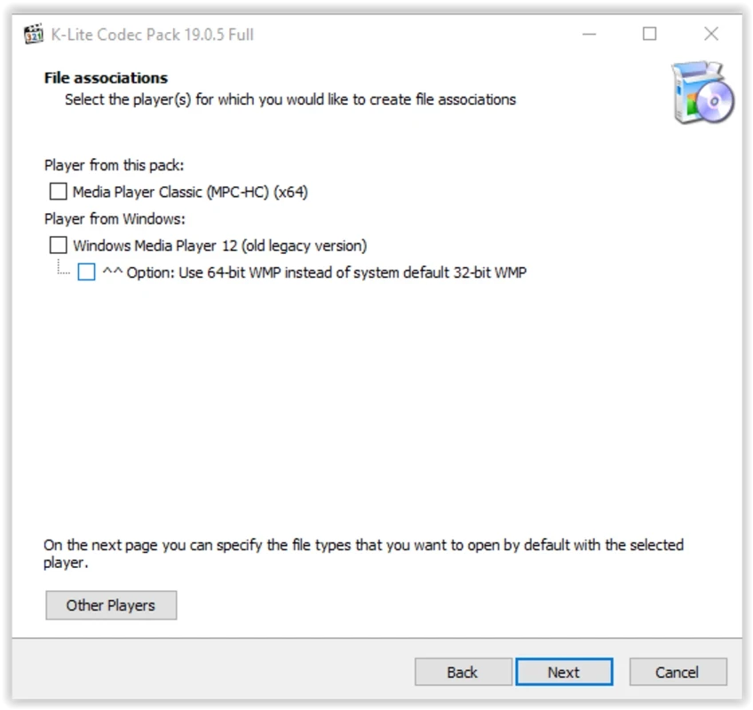Minimize the K-Lite installer window

tap(590, 35)
